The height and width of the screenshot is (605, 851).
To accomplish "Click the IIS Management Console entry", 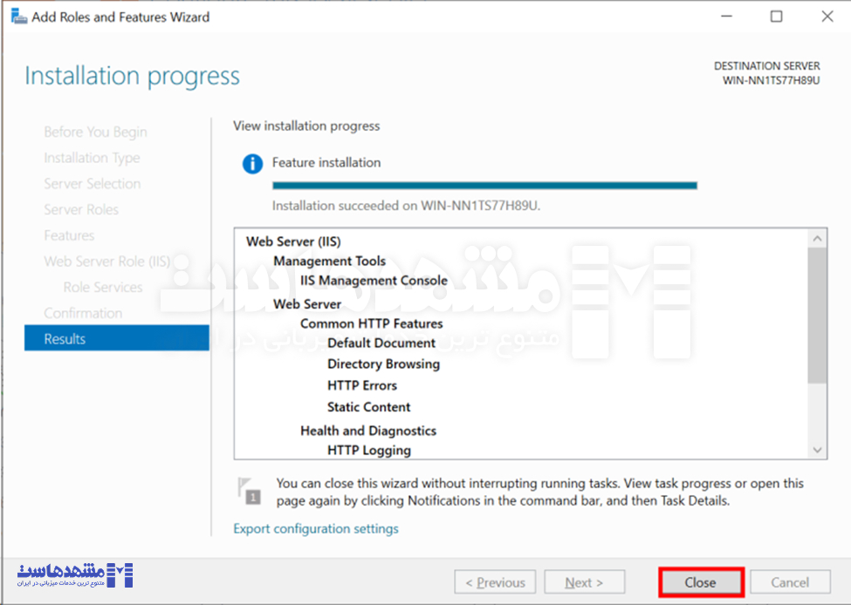I will [x=374, y=281].
